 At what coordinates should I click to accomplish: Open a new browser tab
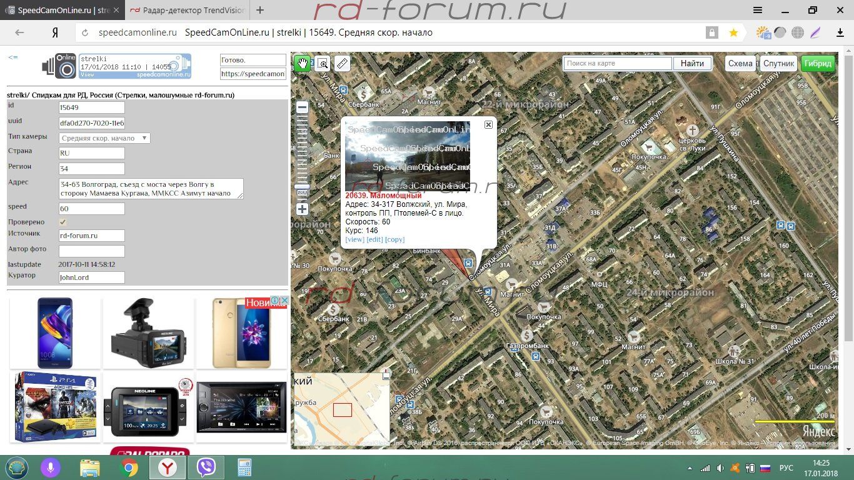(x=260, y=11)
